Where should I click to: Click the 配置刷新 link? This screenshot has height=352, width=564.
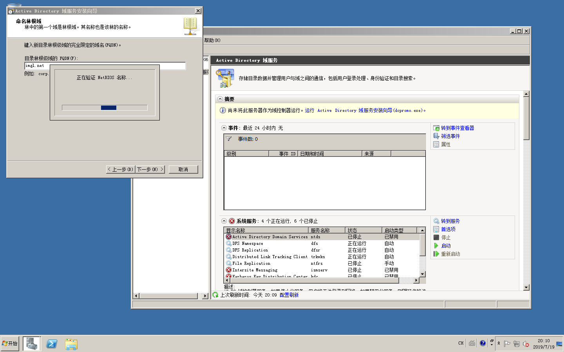(289, 295)
